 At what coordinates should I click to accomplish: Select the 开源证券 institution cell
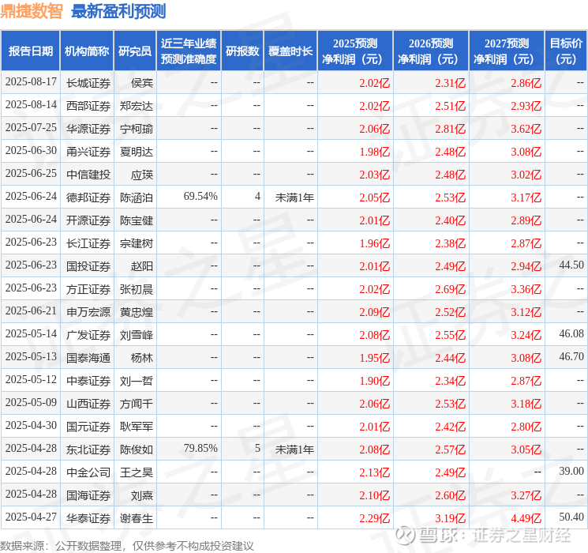pyautogui.click(x=88, y=220)
